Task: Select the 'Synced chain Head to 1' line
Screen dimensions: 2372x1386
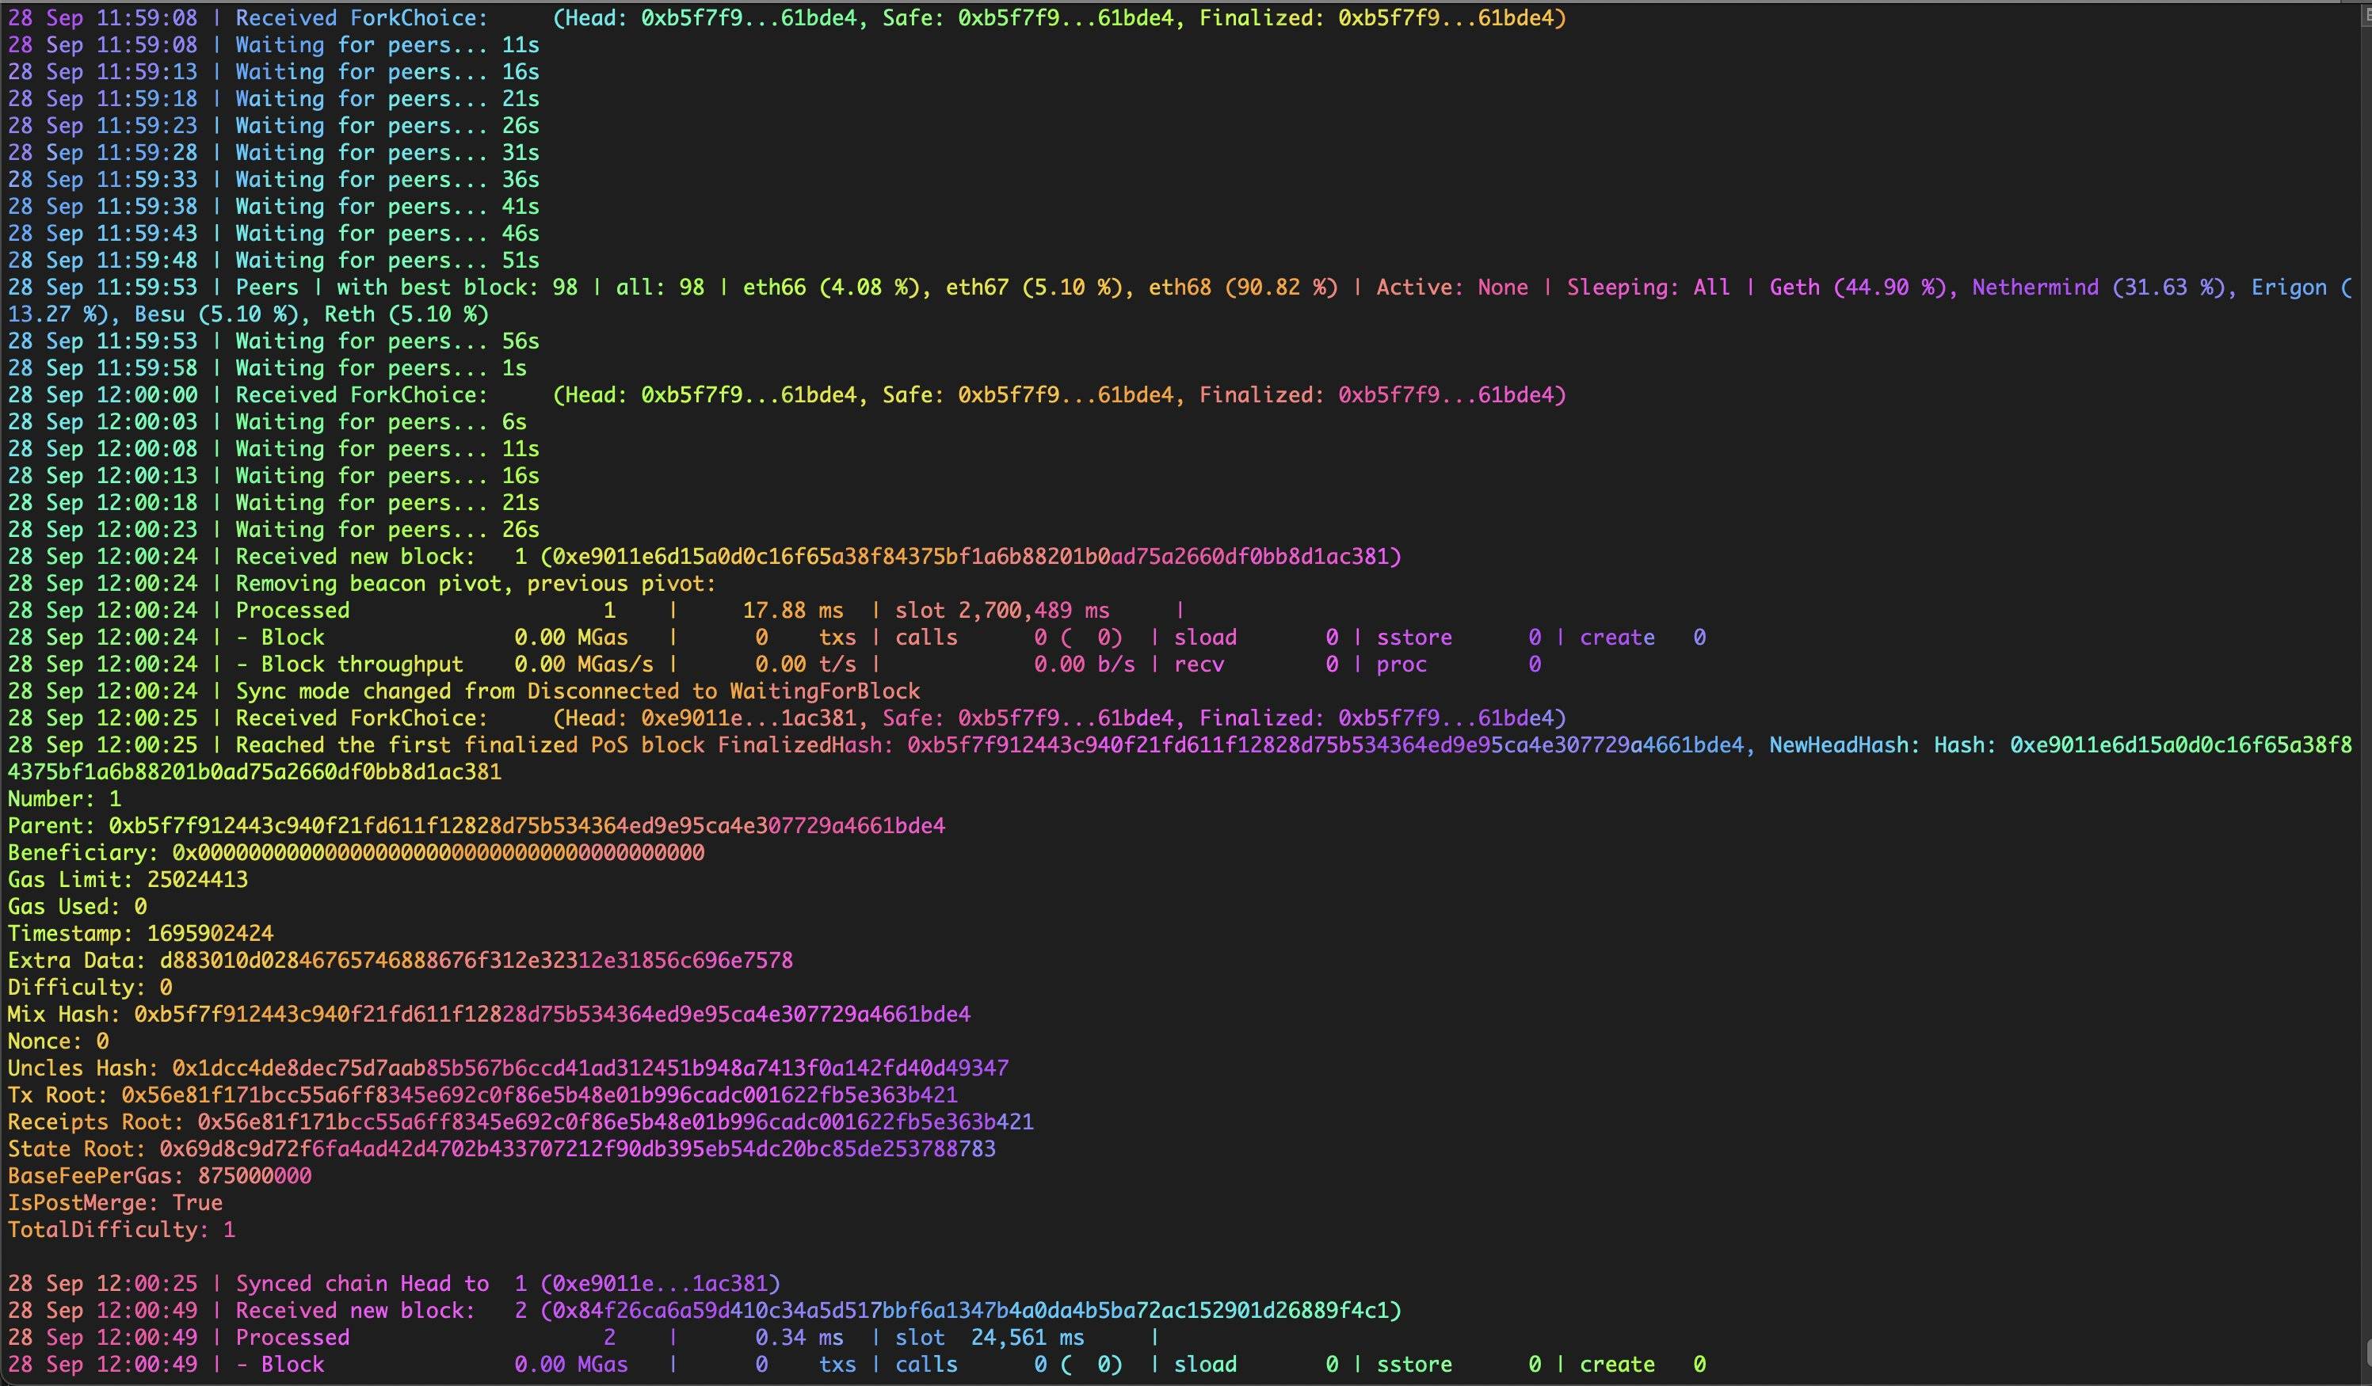Action: tap(394, 1285)
